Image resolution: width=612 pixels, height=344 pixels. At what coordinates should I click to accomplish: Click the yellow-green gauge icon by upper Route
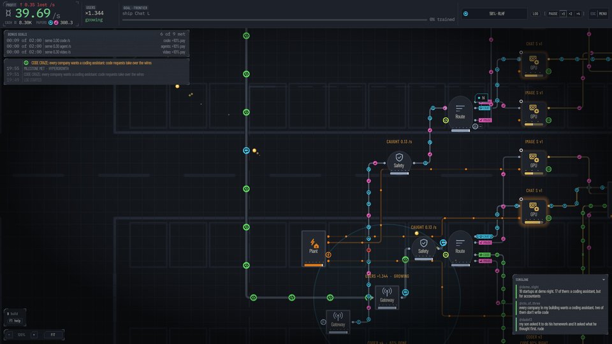coord(446,120)
